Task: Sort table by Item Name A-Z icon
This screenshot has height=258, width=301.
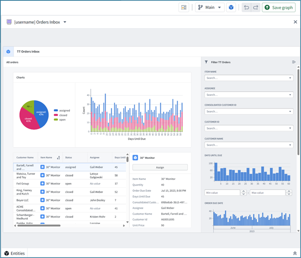Action: pyautogui.click(x=58, y=158)
